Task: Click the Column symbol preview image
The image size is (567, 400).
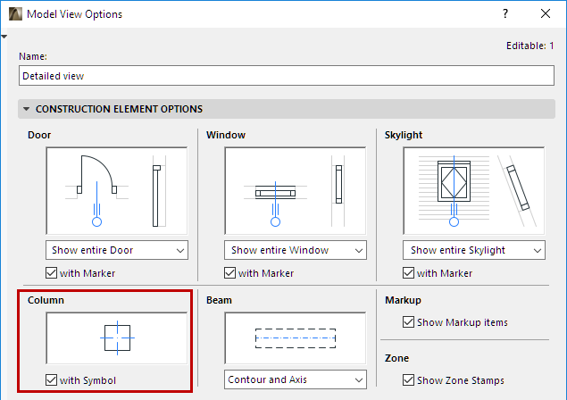Action: point(116,338)
